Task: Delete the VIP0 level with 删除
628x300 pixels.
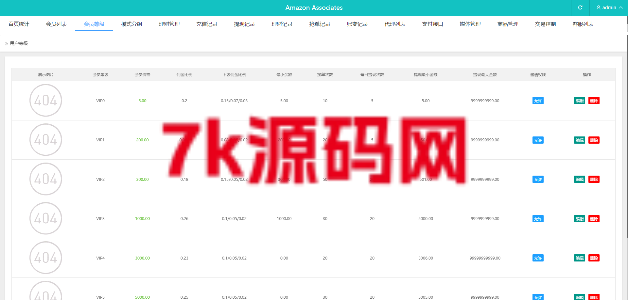Action: (x=594, y=101)
